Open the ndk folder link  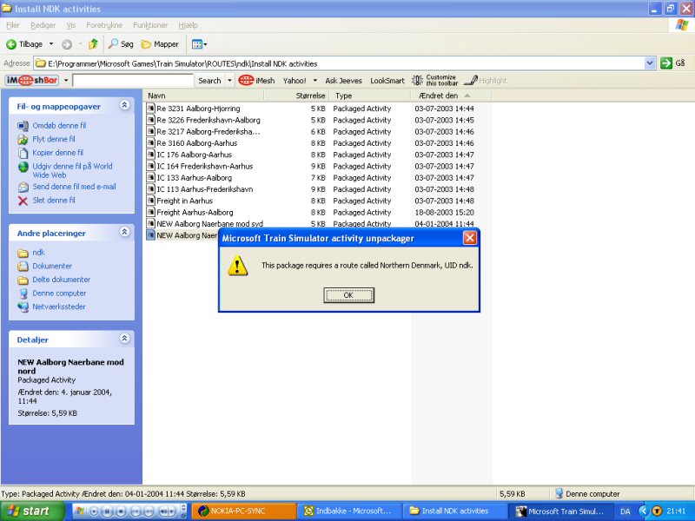(38, 253)
